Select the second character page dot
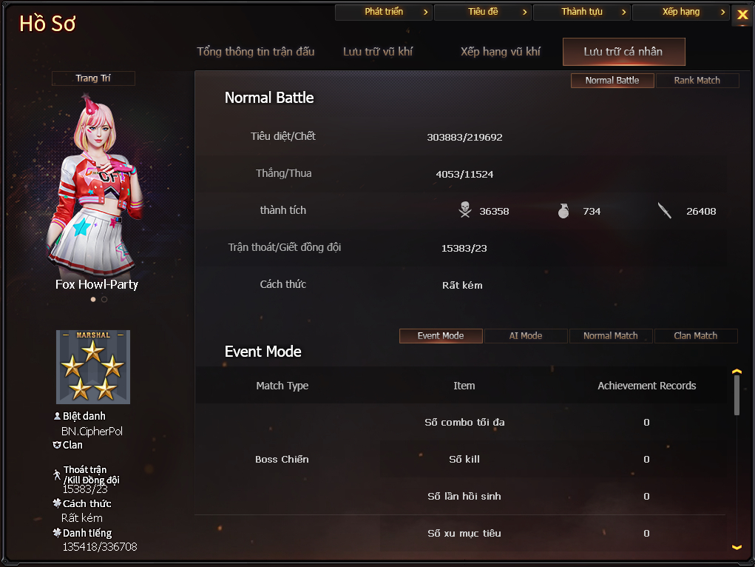Screen dimensions: 755x567 [x=104, y=299]
